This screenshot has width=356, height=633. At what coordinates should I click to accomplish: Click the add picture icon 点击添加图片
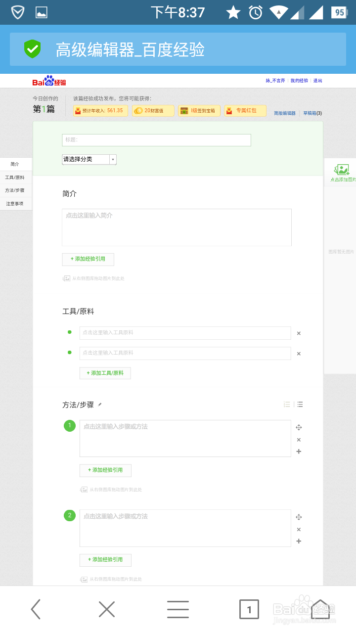[342, 172]
